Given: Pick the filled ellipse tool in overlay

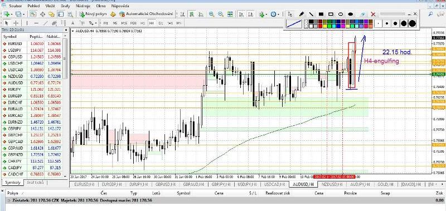Looking at the screenshot, I should tap(351, 14).
